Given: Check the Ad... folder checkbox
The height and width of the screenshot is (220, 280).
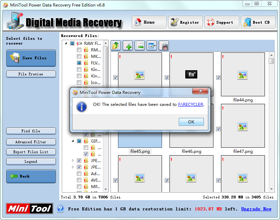Looking at the screenshot, I should (x=79, y=174).
